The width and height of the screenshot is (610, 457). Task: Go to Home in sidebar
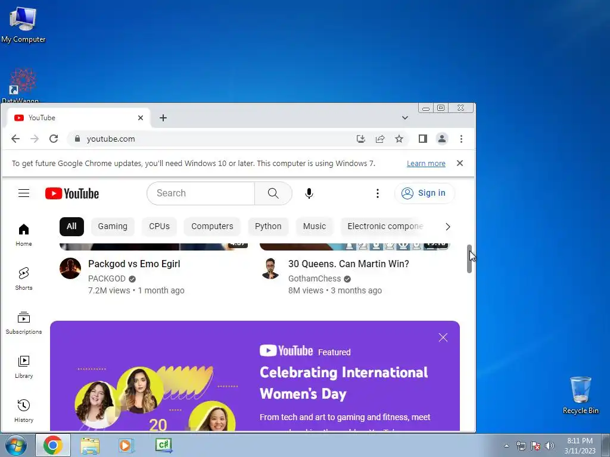pyautogui.click(x=24, y=235)
